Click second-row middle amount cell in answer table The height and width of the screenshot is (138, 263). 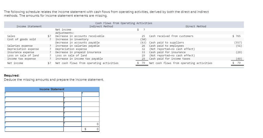coord(73,99)
